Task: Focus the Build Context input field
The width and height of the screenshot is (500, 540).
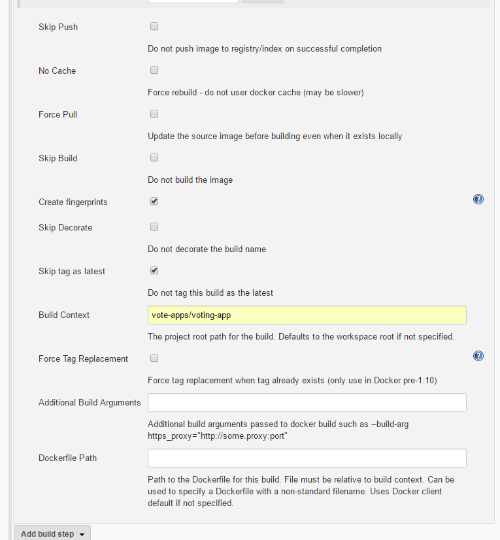Action: pos(307,315)
